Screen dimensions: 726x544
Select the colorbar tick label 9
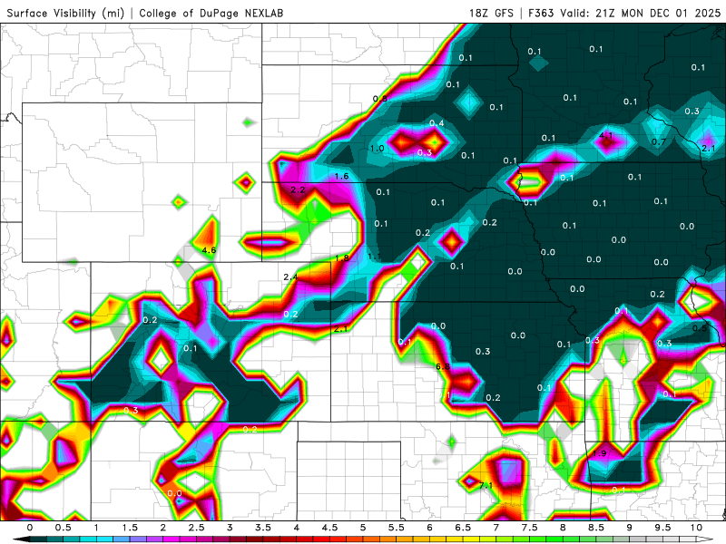tap(630, 528)
